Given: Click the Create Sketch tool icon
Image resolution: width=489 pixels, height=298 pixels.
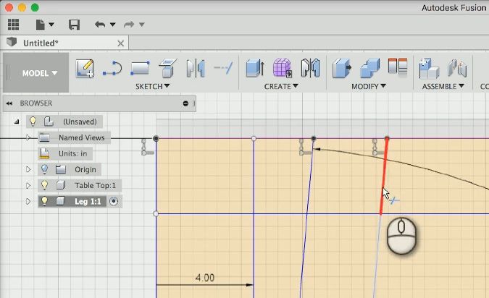Looking at the screenshot, I should 85,69.
